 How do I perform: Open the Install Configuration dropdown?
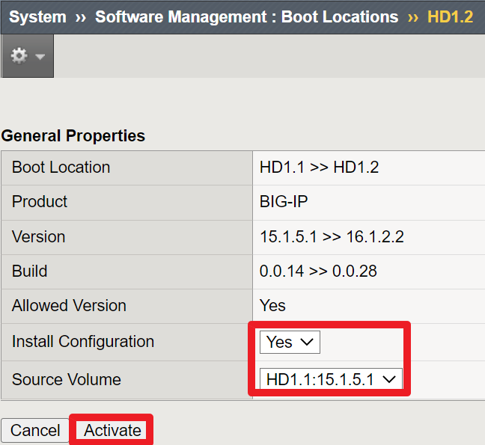click(x=290, y=342)
